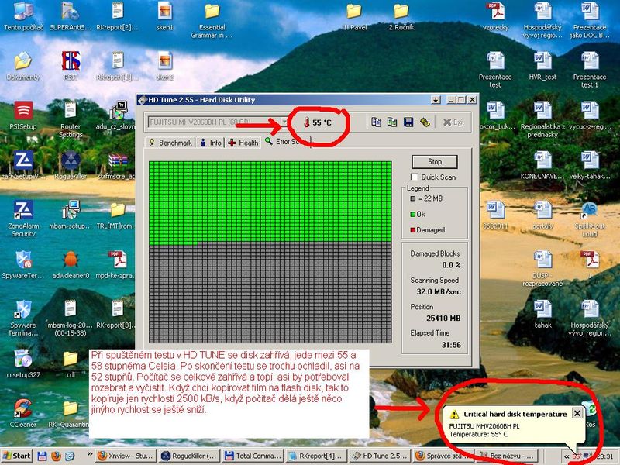This screenshot has width=620, height=465.
Task: Select the KONECNAVE... document icon
Action: point(542,165)
